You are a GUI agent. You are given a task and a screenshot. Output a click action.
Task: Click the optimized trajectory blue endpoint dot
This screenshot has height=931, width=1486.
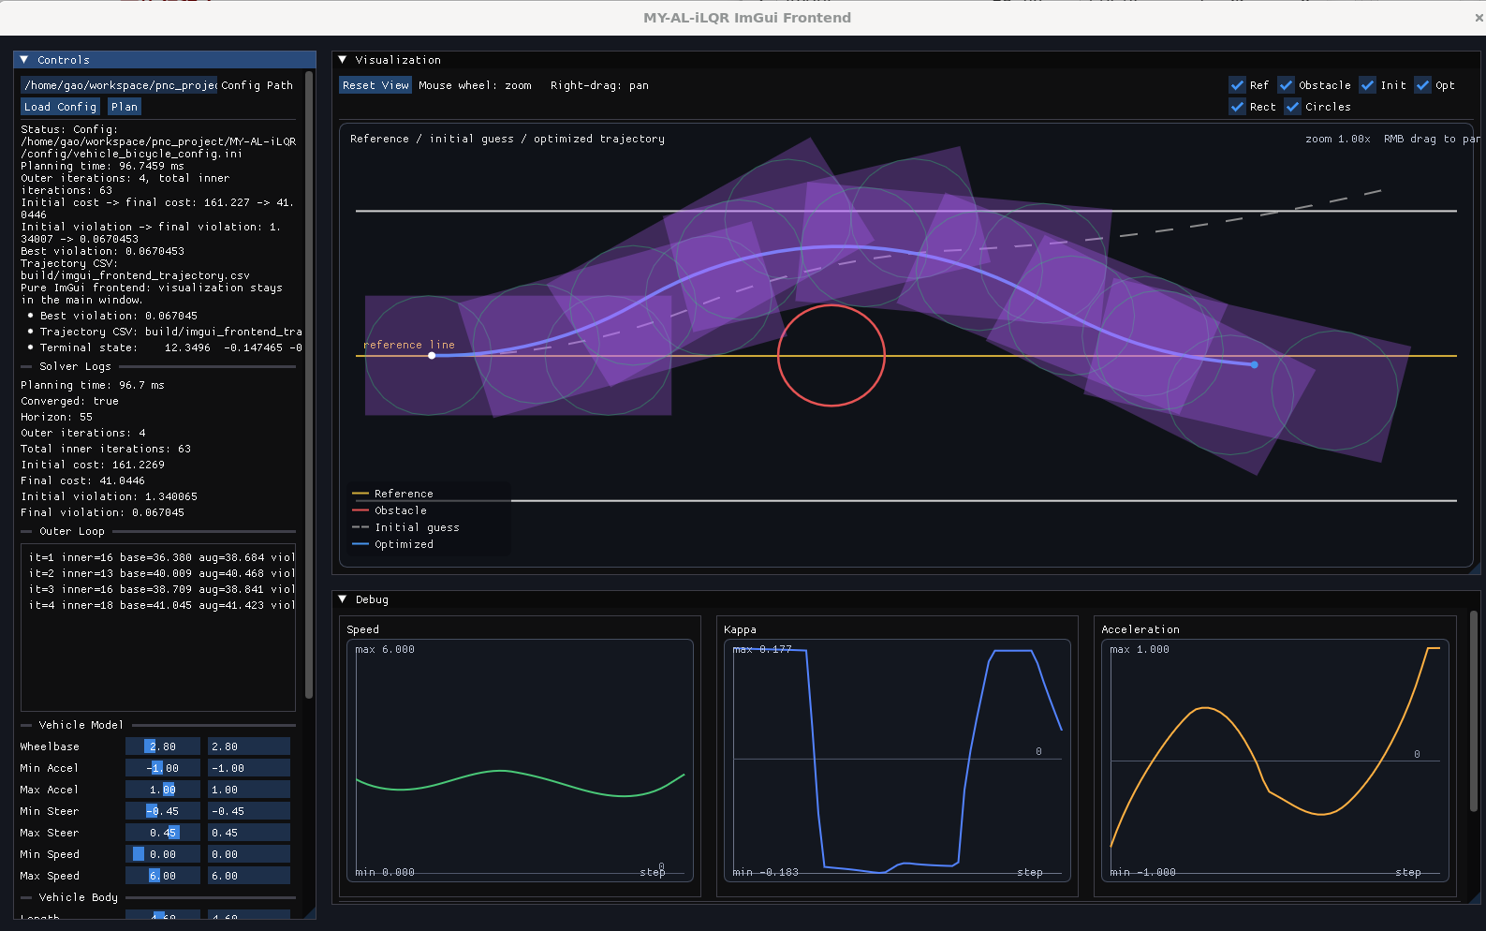click(x=1255, y=364)
